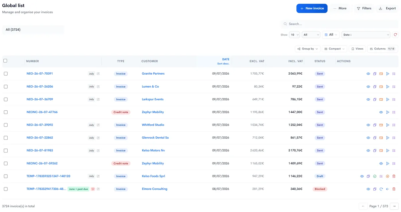Image resolution: width=401 pixels, height=212 pixels.
Task: Click the green validate checkmark on Kelso Foods draft
Action: (375, 176)
